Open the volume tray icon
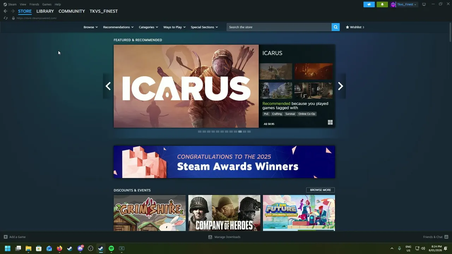The image size is (452, 254). (423, 248)
